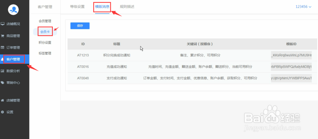Click the 标题 column header
Viewport: 318px width, 139px height.
(117, 44)
